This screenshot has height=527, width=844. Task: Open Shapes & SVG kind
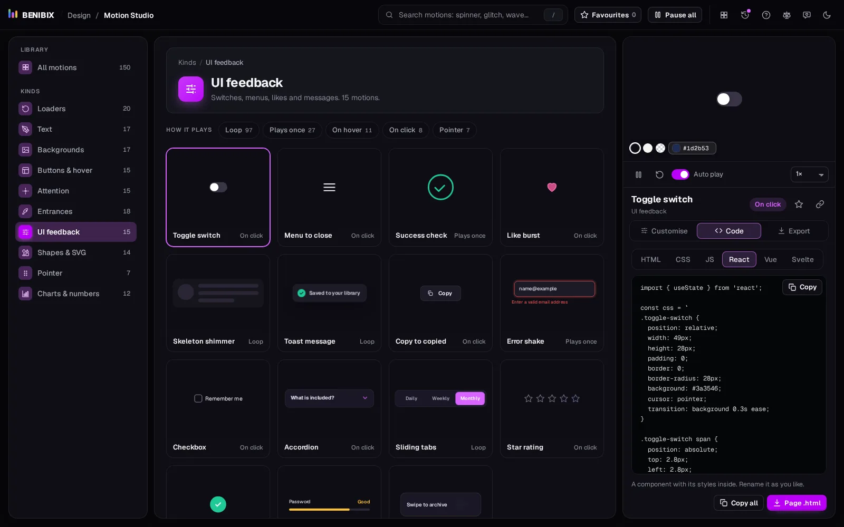click(x=76, y=252)
